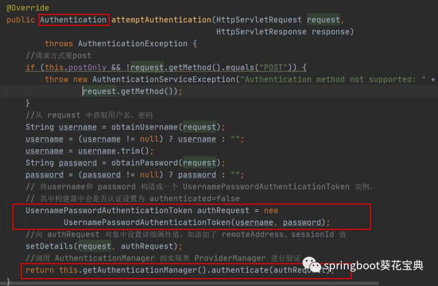This screenshot has width=438, height=286.
Task: Select the "POST" string literal
Action: click(273, 67)
